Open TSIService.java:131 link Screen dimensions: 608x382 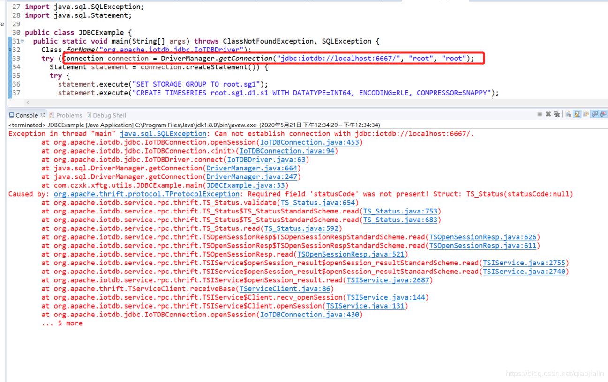365,306
